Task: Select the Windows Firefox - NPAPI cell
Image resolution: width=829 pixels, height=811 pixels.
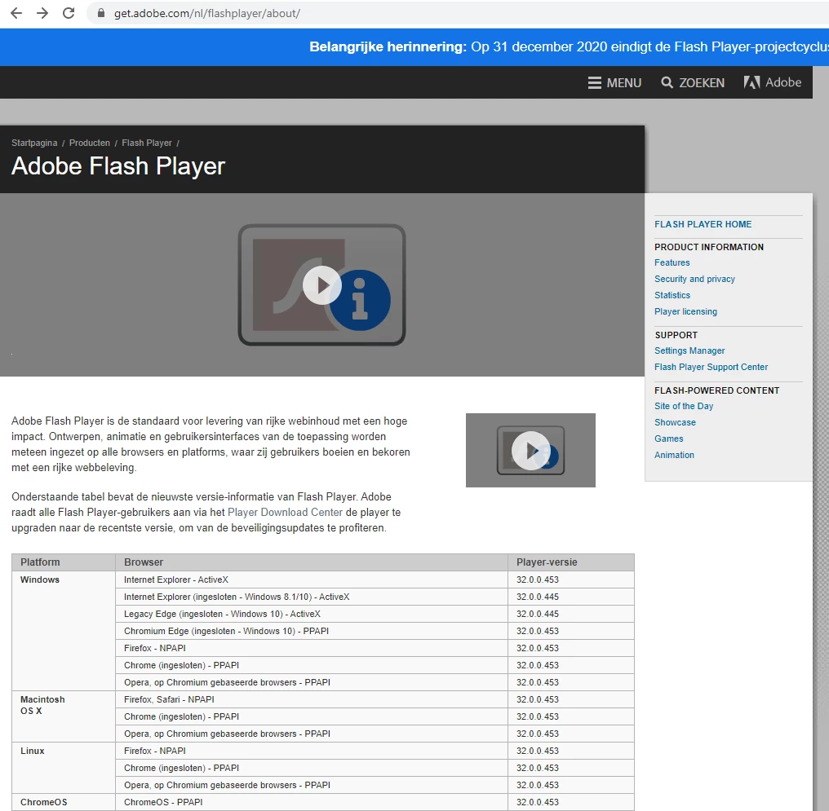Action: 312,648
